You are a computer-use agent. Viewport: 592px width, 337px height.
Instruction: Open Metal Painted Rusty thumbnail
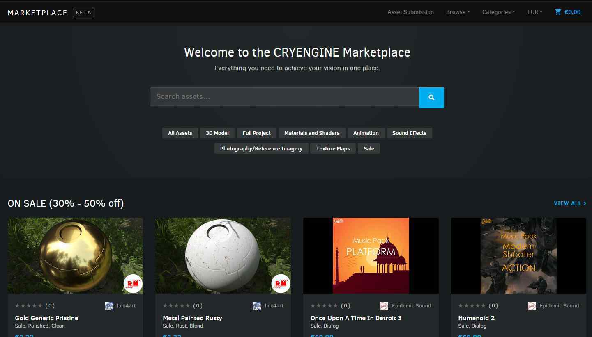tap(223, 255)
